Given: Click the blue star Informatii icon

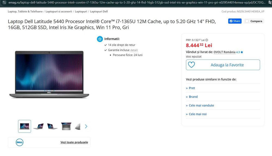Looking at the screenshot, I should [x=100, y=39].
